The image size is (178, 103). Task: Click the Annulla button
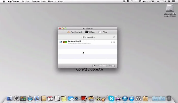coord(97,66)
